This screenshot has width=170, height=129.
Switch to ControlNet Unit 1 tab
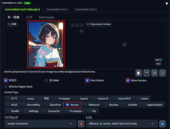[57, 10]
